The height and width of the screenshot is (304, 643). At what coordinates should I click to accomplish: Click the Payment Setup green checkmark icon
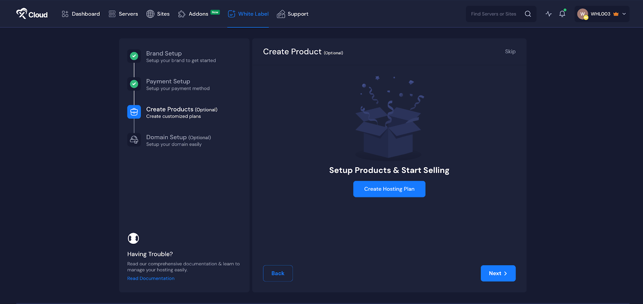134,84
